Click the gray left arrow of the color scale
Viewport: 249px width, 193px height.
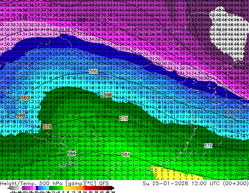point(9,188)
